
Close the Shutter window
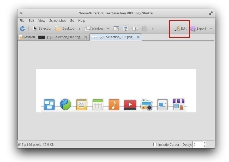(21, 13)
